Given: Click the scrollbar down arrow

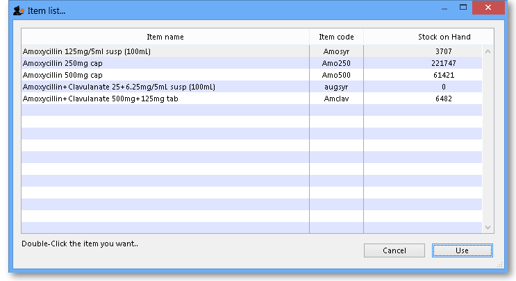Looking at the screenshot, I should [x=488, y=227].
